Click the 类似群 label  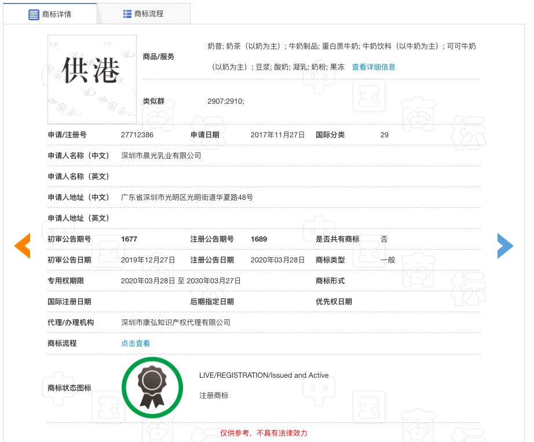click(x=153, y=101)
